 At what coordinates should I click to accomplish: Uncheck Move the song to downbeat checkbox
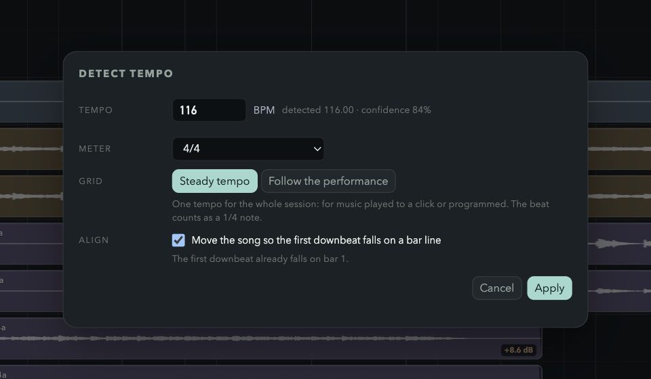point(178,240)
